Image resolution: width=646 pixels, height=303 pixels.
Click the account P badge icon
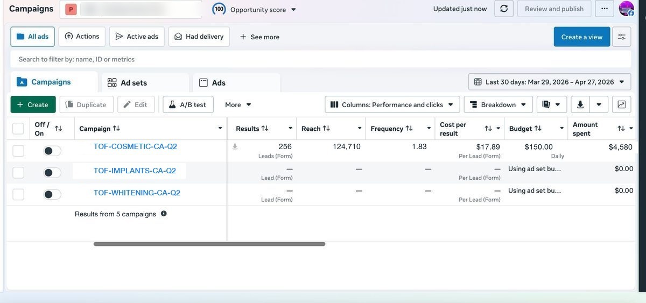[71, 9]
